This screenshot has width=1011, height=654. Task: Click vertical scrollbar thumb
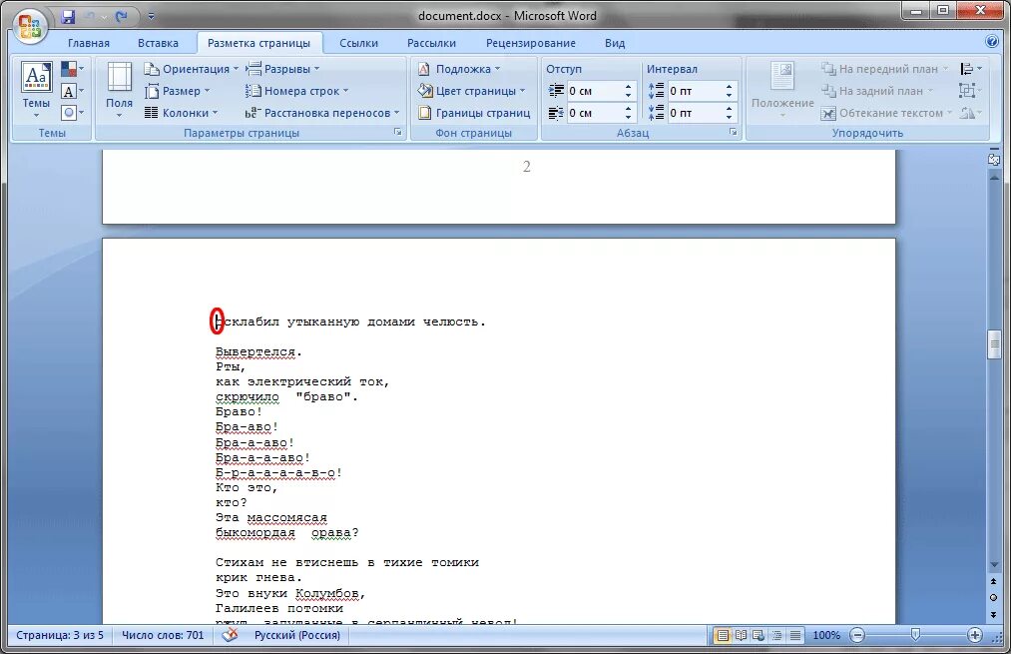click(994, 344)
